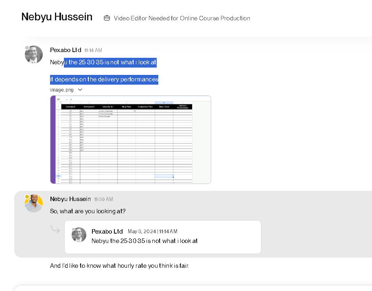This screenshot has height=291, width=372.
Task: Expand the image.png attachment chevron
Action: (80, 90)
